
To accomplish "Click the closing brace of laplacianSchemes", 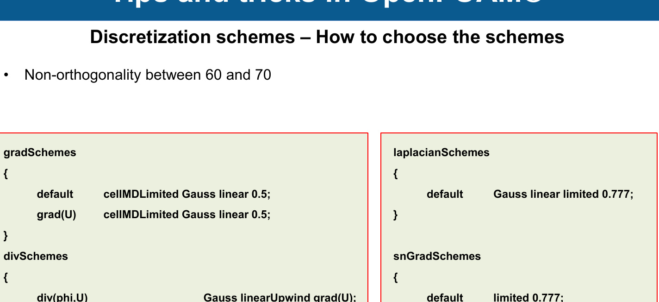I will (x=396, y=214).
